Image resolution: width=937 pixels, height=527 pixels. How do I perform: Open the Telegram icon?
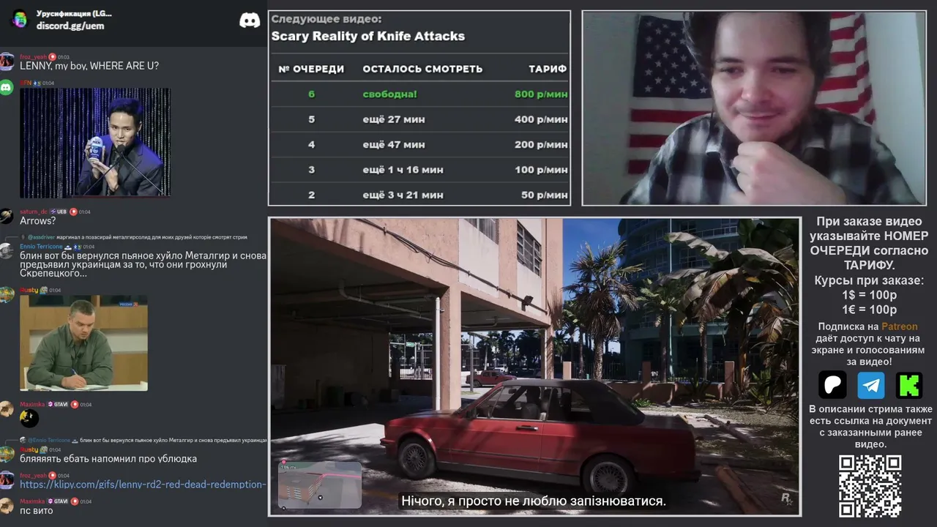[871, 385]
